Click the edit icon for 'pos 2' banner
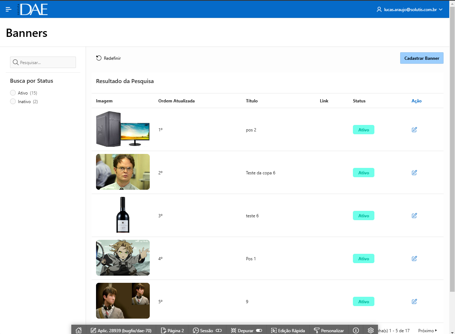 [414, 130]
